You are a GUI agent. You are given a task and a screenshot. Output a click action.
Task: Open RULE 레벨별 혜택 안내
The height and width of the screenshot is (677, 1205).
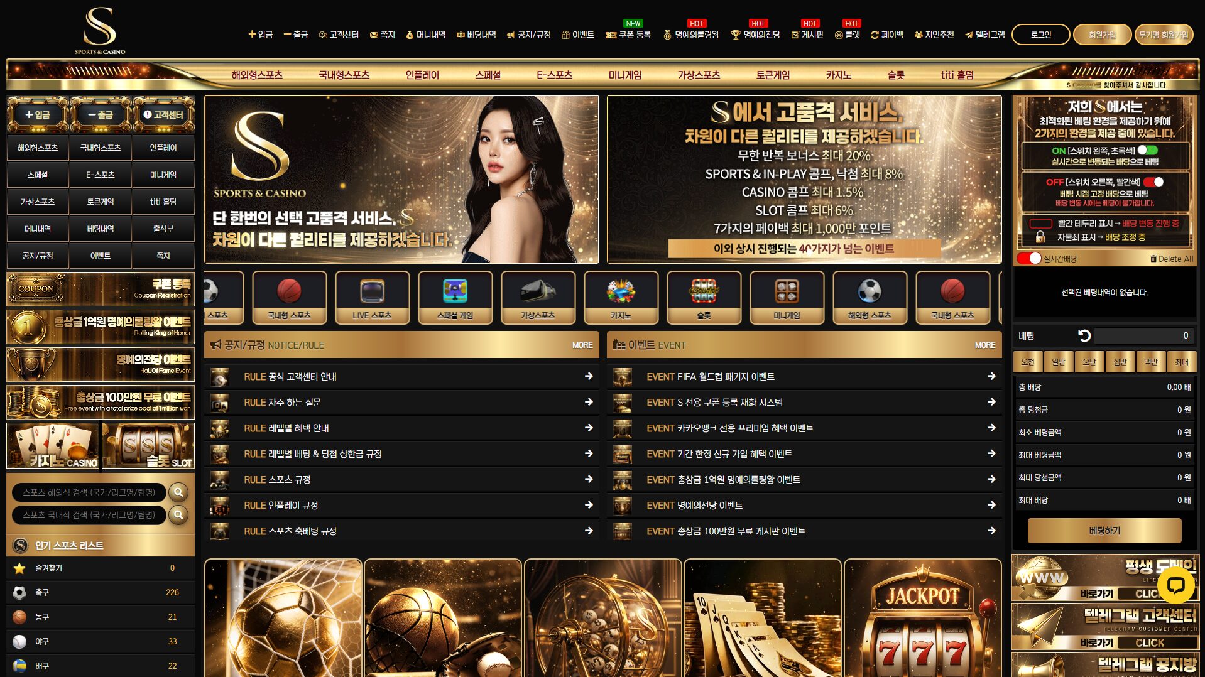tap(402, 428)
